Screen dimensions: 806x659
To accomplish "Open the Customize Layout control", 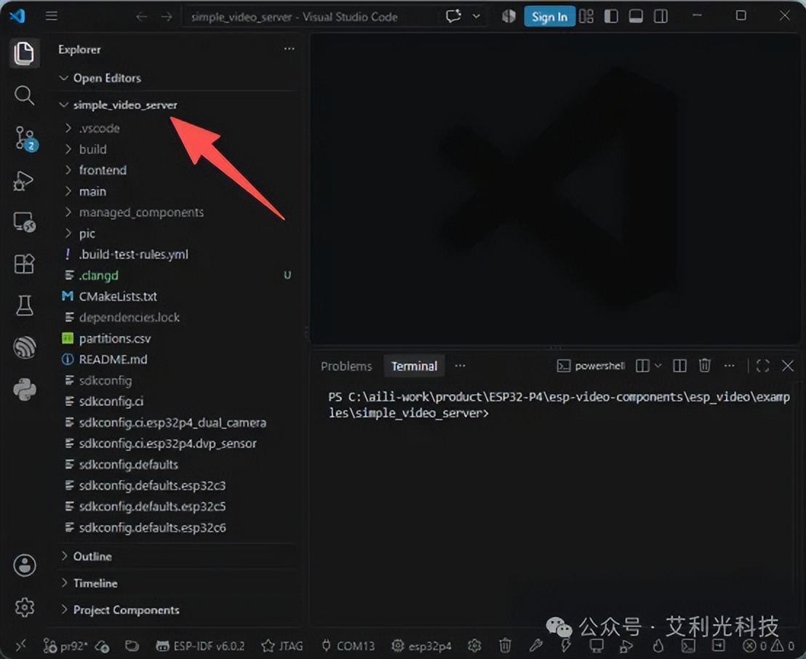I will click(x=586, y=17).
